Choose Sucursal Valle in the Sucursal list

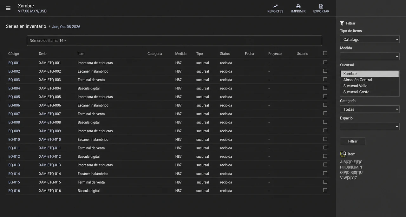370,86
